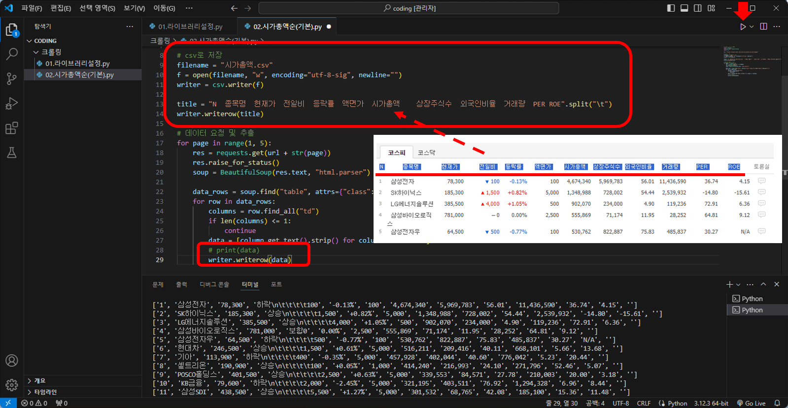This screenshot has width=788, height=408.
Task: Select language mode Python in status bar
Action: click(677, 403)
